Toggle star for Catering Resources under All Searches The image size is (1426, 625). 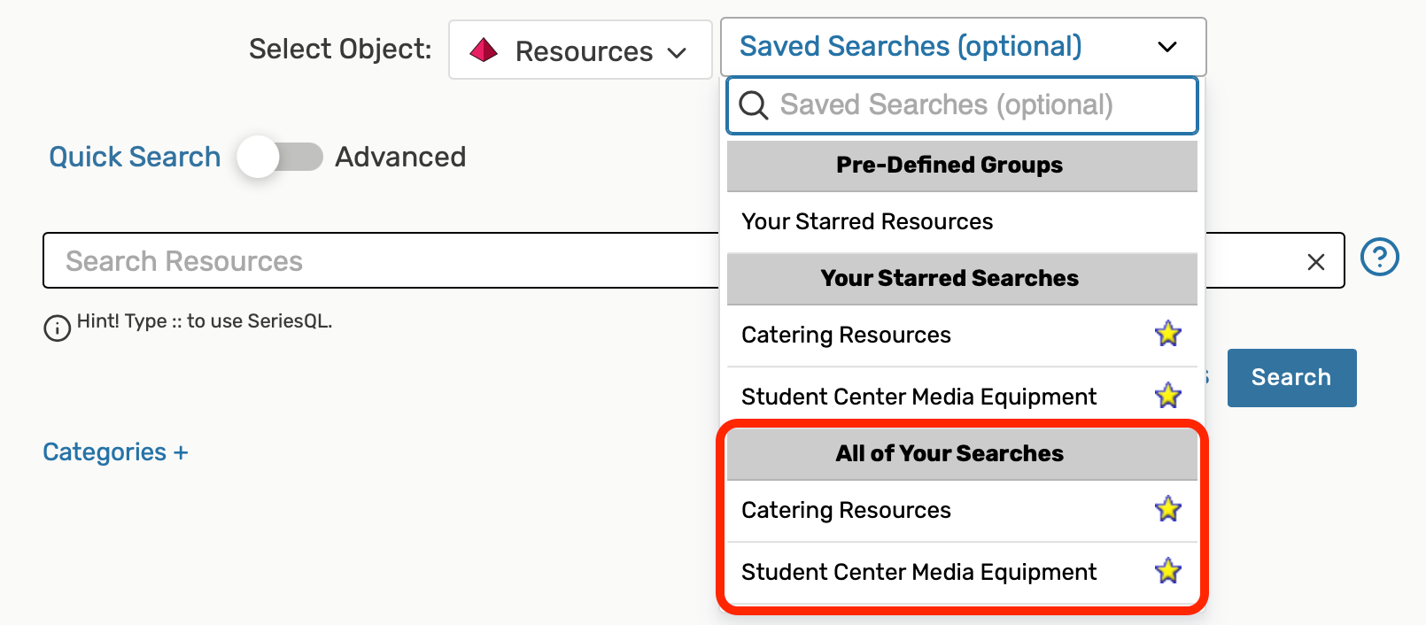[x=1168, y=509]
